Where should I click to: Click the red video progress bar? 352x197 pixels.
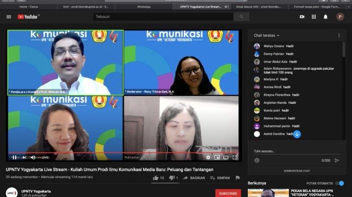tap(123, 153)
